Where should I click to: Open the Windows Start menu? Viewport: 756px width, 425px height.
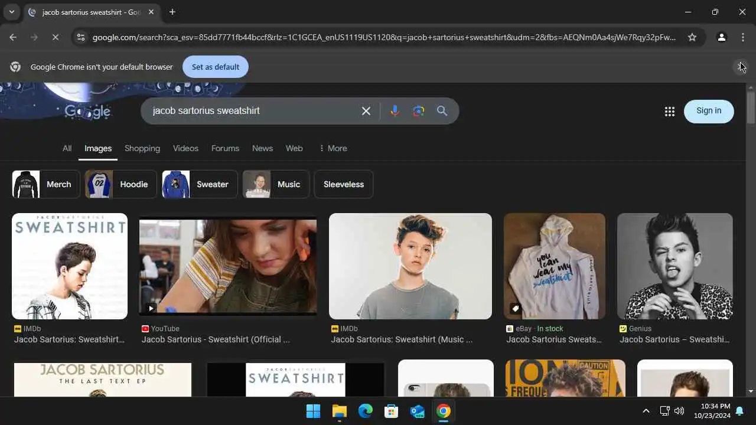point(313,411)
